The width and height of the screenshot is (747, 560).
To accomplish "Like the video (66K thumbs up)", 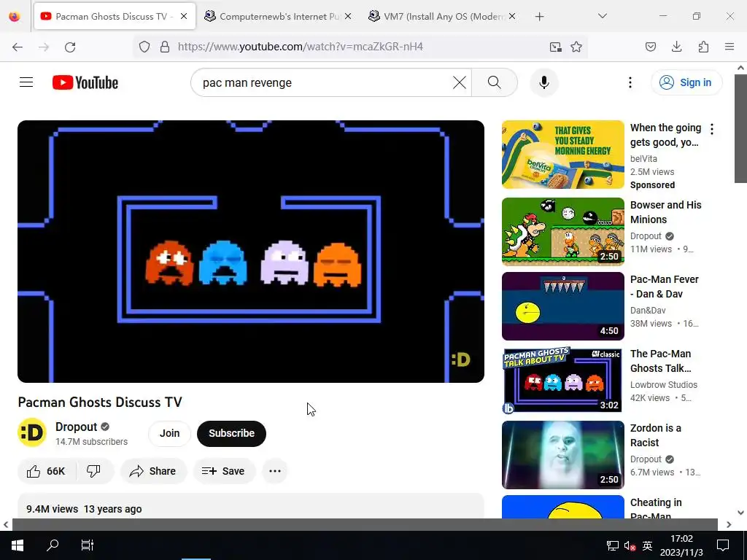I will [47, 471].
